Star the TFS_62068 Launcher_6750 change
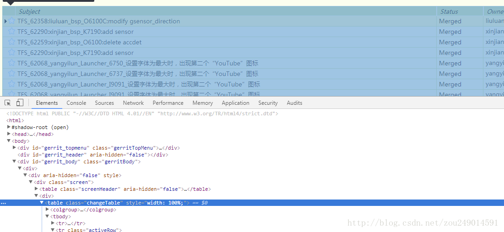Image resolution: width=504 pixels, height=232 pixels. tap(11, 63)
